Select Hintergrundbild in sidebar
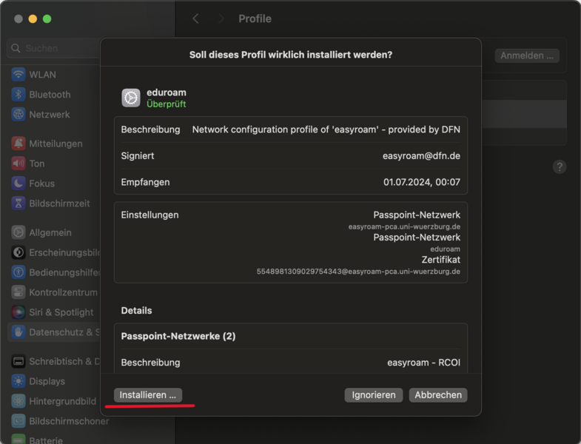 coord(62,401)
